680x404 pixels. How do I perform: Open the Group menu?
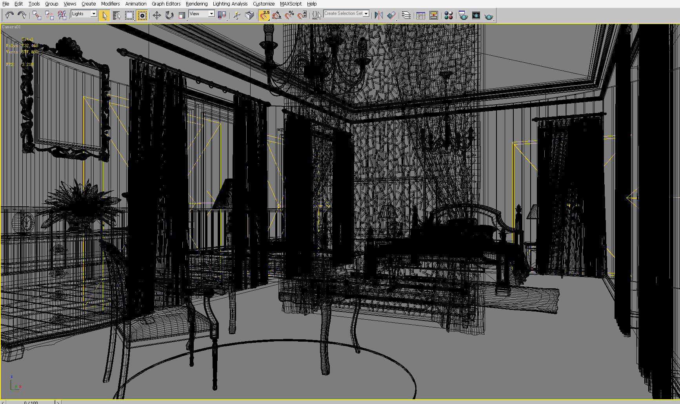51,4
